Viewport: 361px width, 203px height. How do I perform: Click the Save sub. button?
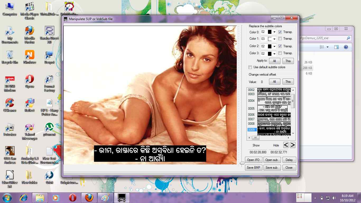click(272, 168)
